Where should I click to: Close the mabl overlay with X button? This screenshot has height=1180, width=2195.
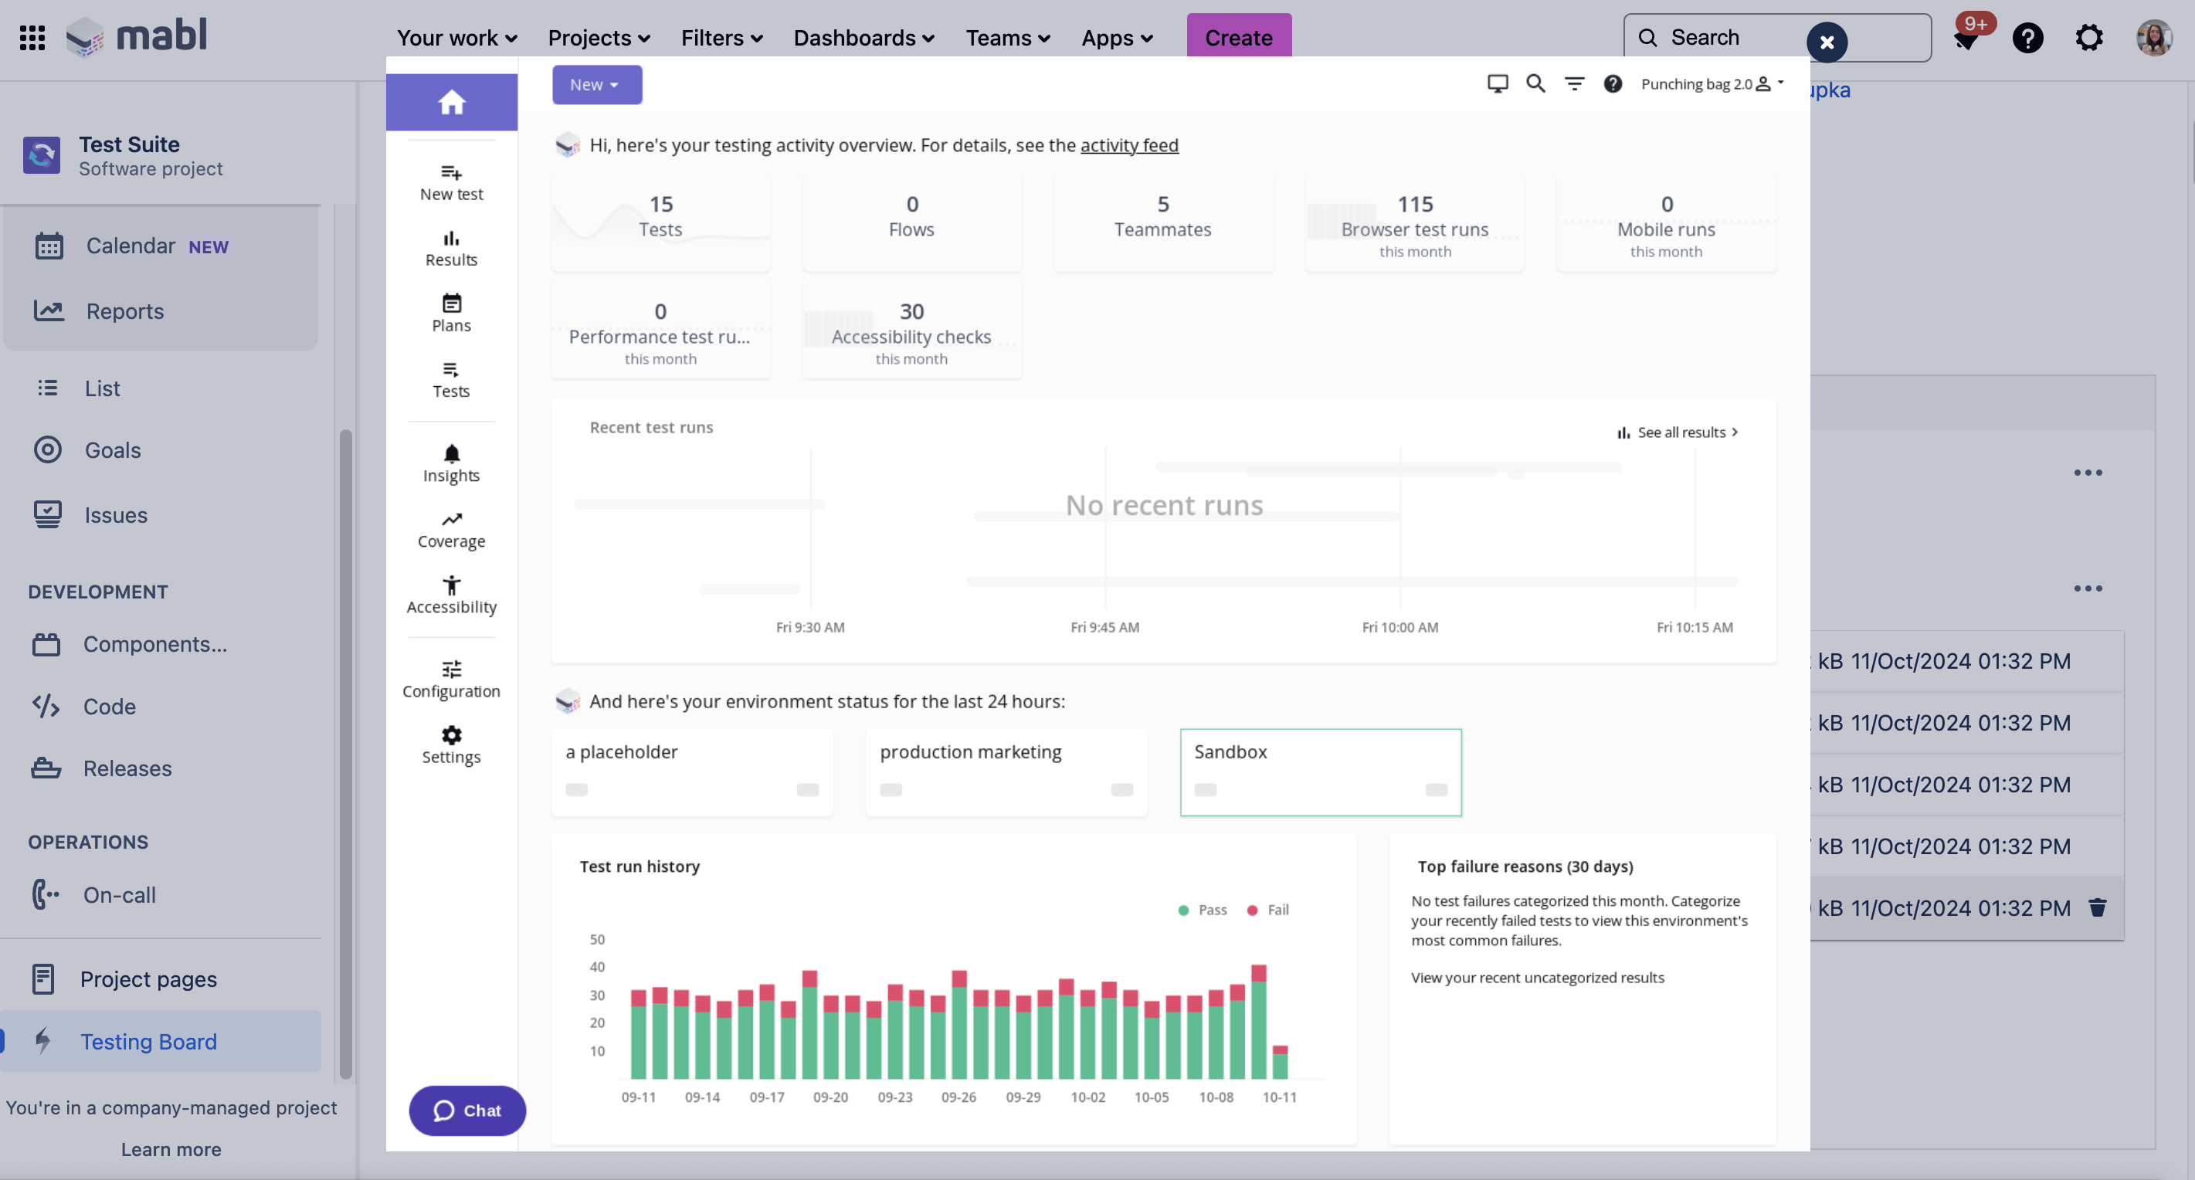coord(1827,42)
